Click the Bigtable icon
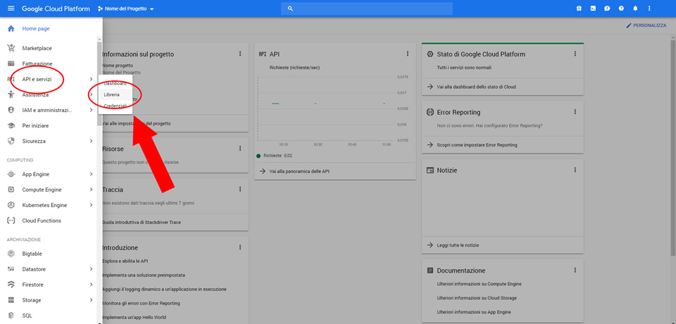Image resolution: width=676 pixels, height=324 pixels. pyautogui.click(x=11, y=254)
